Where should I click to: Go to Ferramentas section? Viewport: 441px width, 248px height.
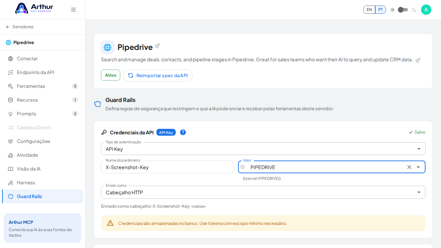click(42, 86)
